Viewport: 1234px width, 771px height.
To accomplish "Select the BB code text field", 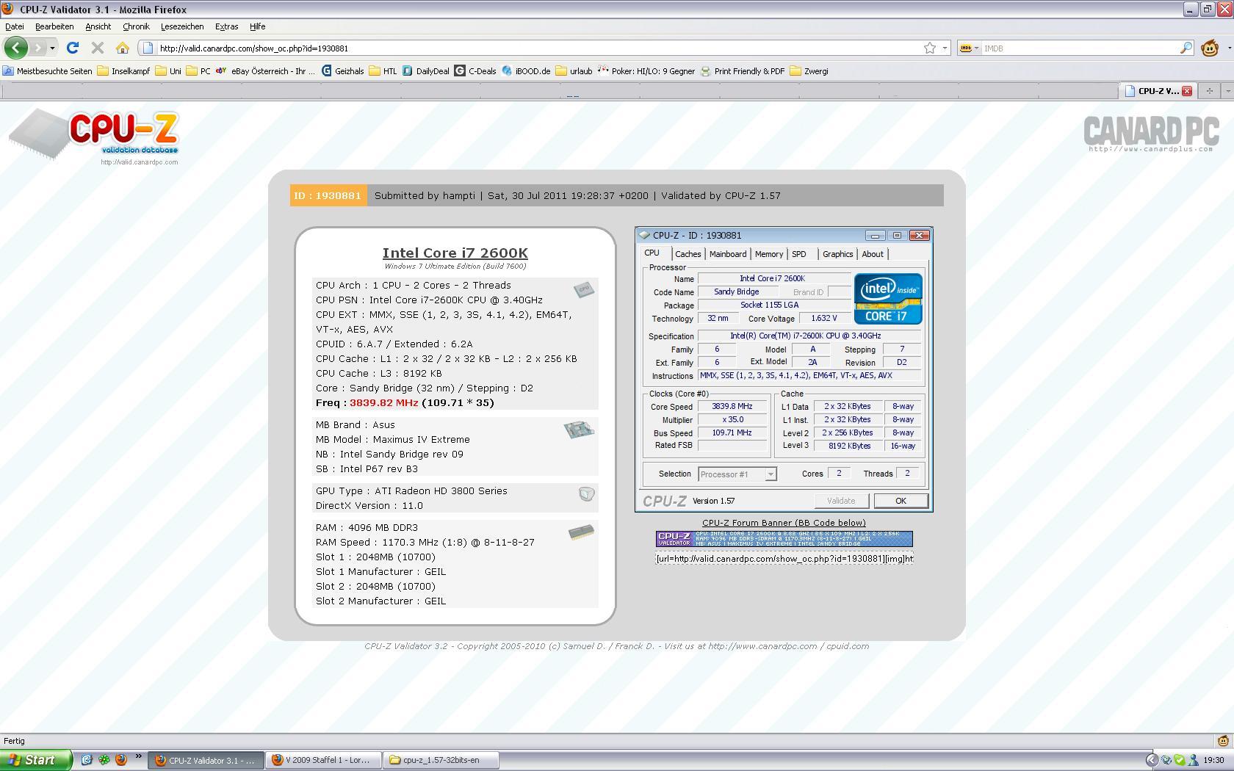I will pyautogui.click(x=784, y=559).
